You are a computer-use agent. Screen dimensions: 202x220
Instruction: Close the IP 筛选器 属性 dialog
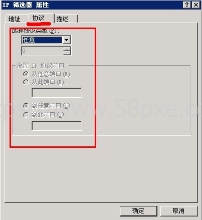195,5
